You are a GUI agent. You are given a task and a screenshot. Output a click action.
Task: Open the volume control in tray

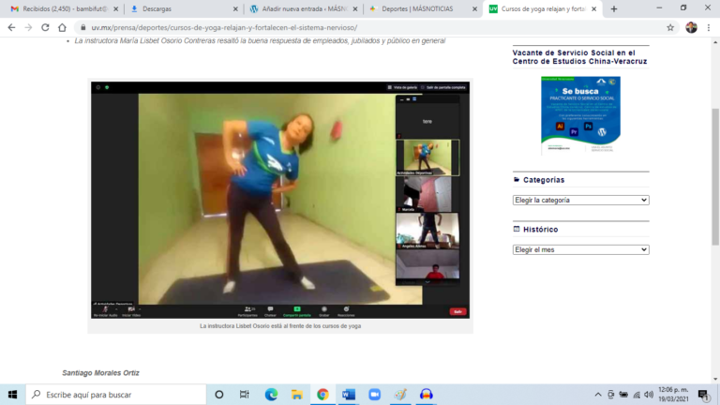pyautogui.click(x=649, y=395)
